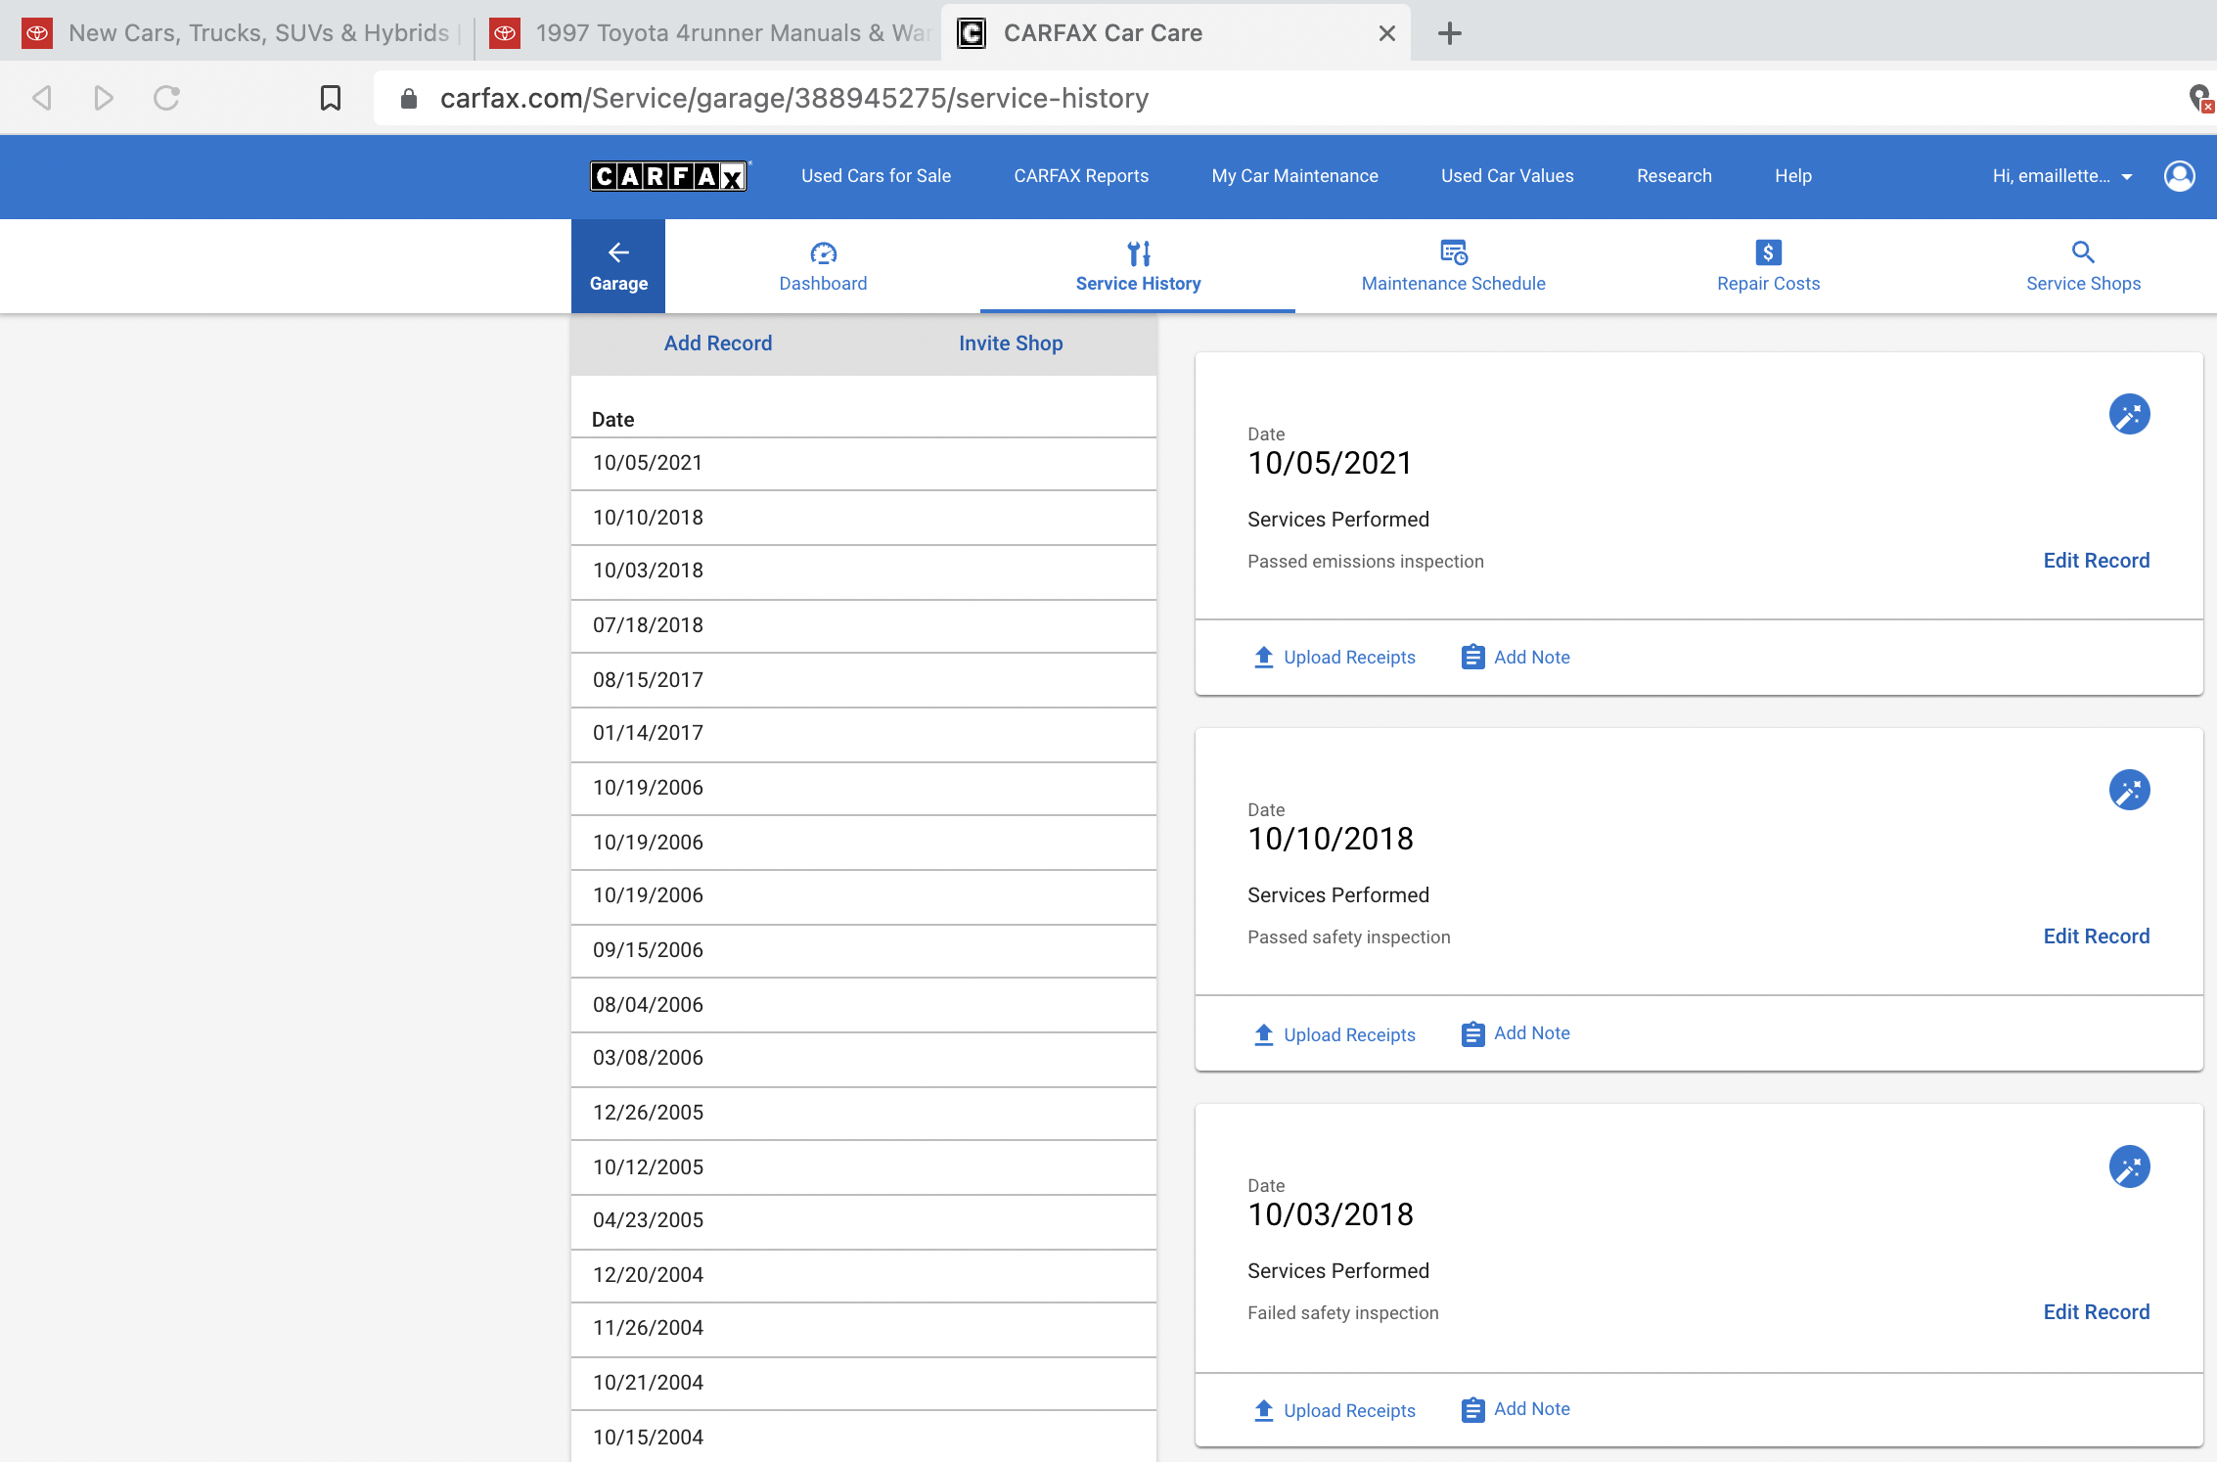Select the 03/08/2006 date row
The width and height of the screenshot is (2217, 1462).
coord(864,1059)
